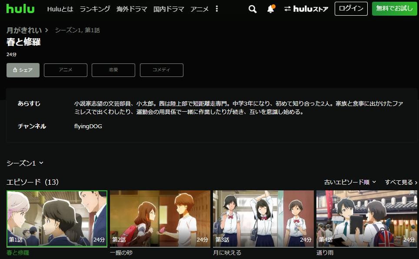Viewport: 419px width, 259px height.
Task: Open the notifications bell icon
Action: (x=271, y=9)
